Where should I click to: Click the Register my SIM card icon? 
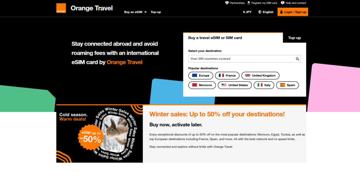tap(249, 3)
